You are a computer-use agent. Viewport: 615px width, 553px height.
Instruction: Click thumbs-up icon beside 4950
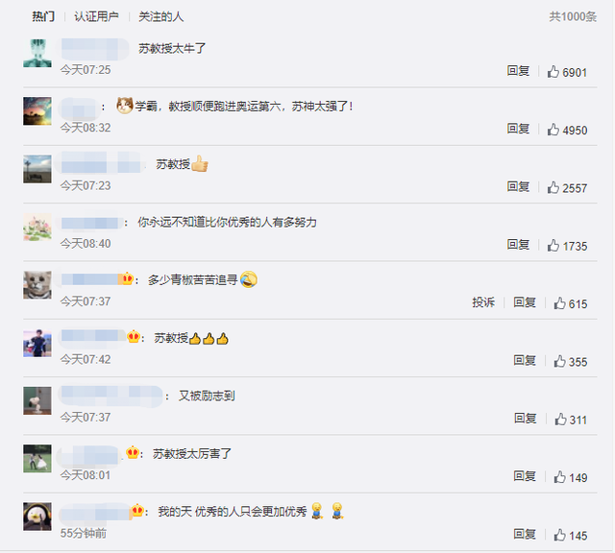pyautogui.click(x=553, y=130)
